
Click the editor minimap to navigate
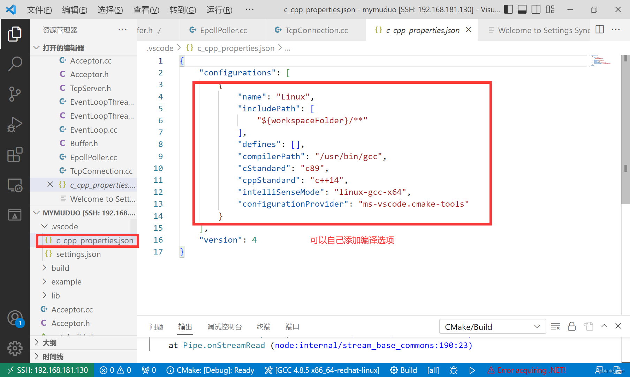(x=600, y=61)
